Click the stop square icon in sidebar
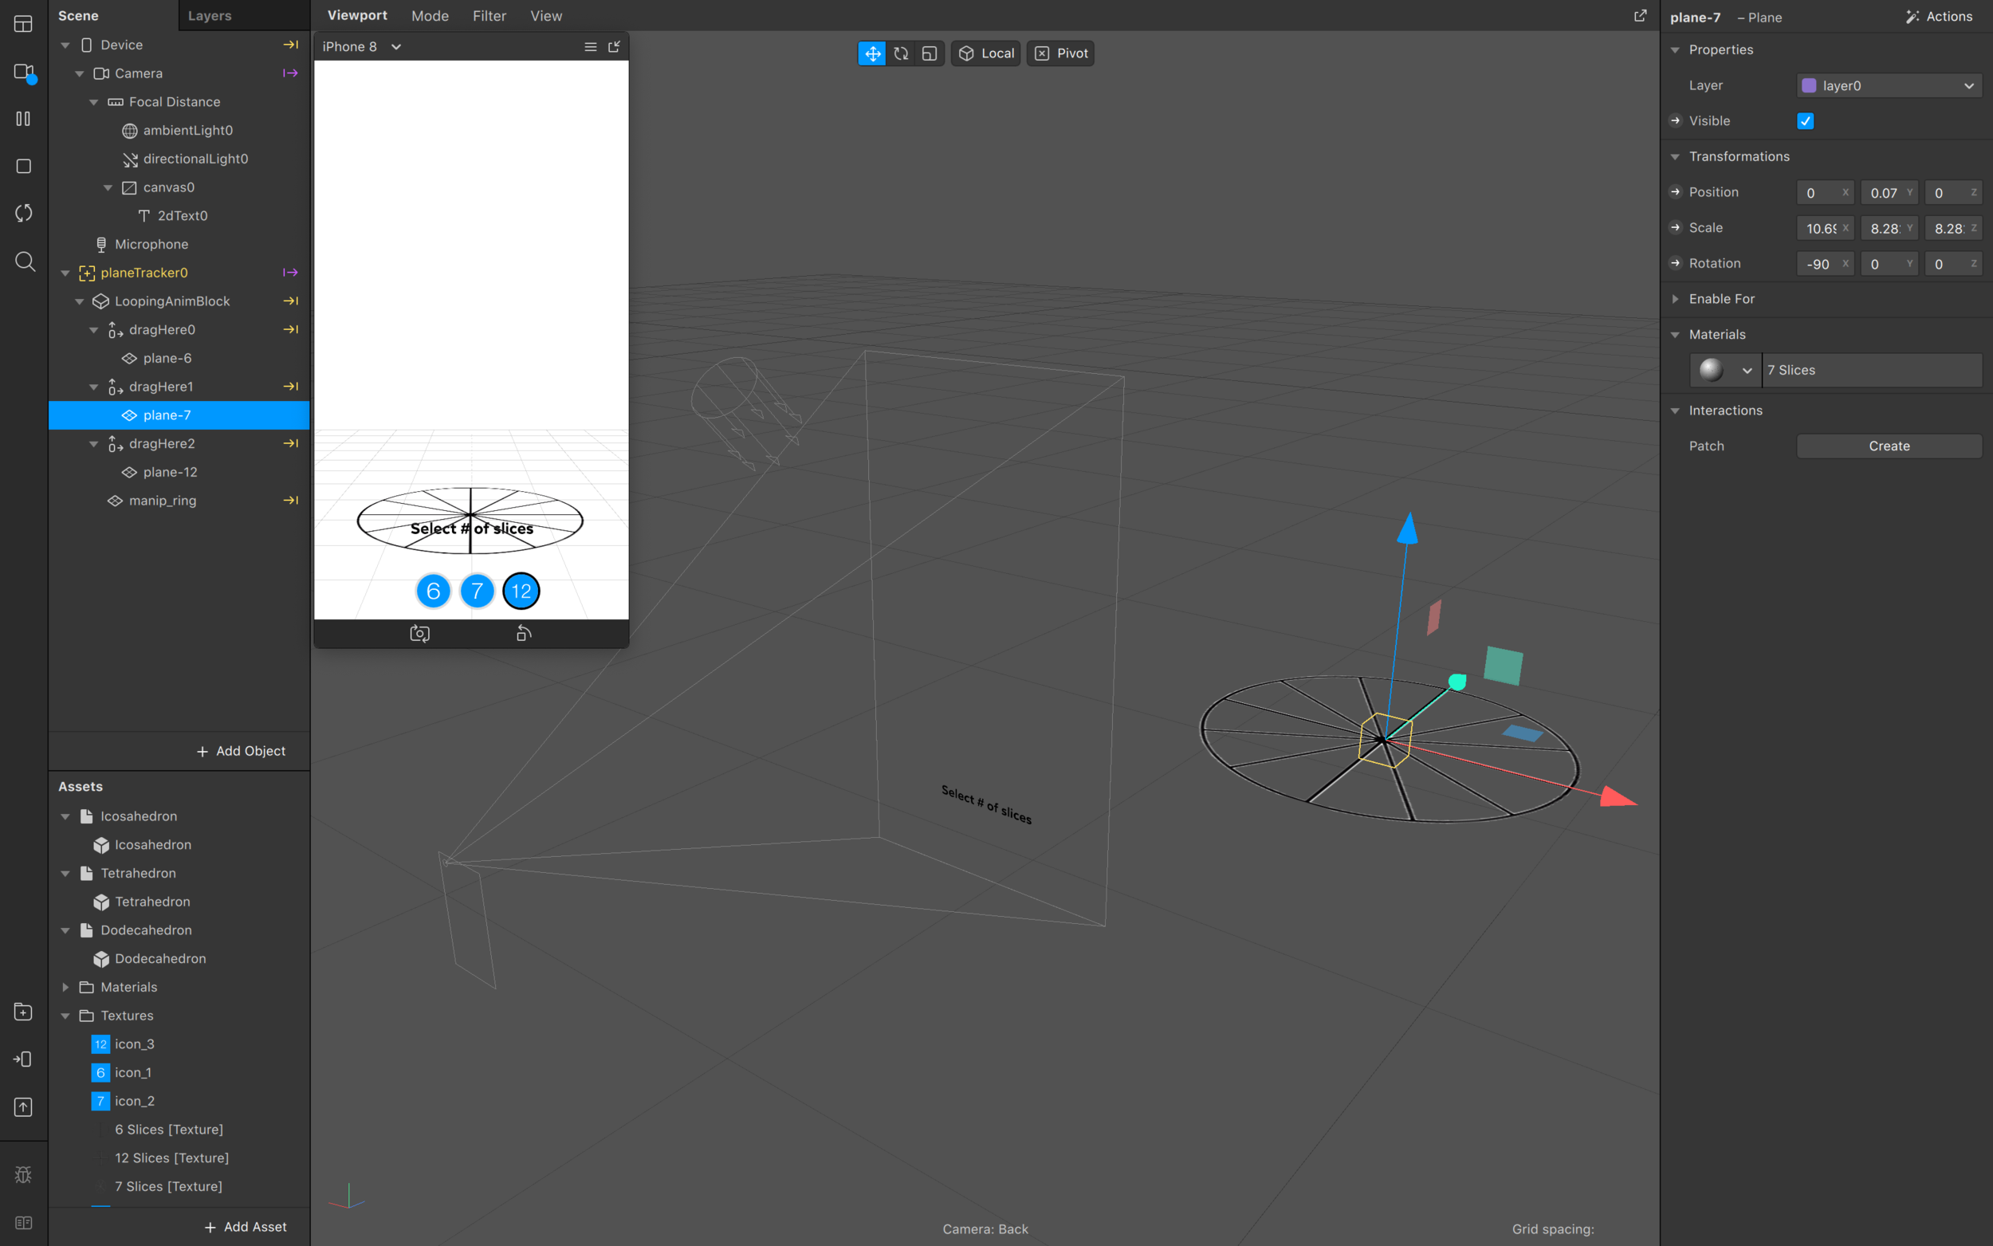The height and width of the screenshot is (1246, 1993). point(24,167)
